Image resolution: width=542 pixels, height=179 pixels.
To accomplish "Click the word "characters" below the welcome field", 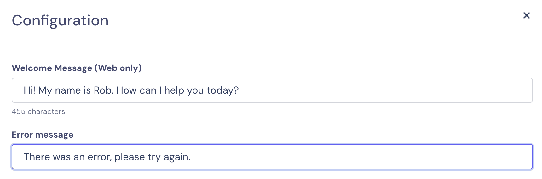I will pyautogui.click(x=46, y=111).
